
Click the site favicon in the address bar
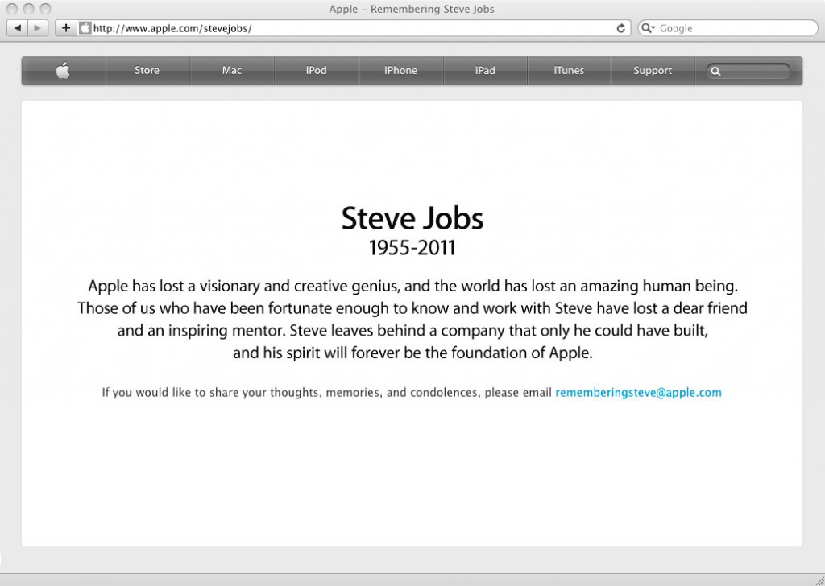click(85, 28)
